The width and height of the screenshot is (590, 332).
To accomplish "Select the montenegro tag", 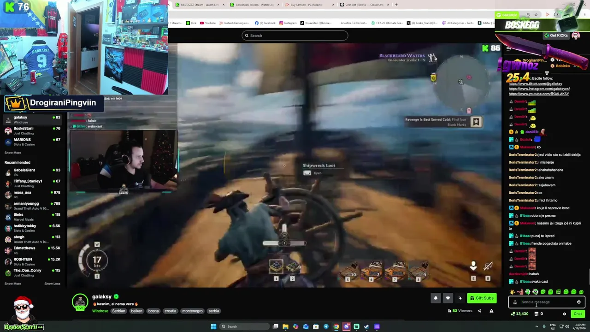I will click(x=192, y=311).
